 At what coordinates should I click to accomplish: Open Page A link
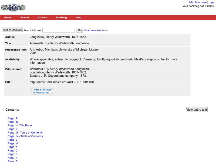click(x=12, y=118)
